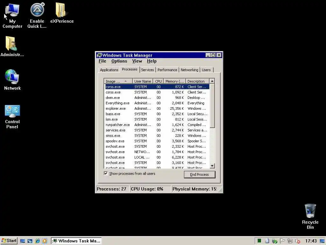The width and height of the screenshot is (326, 245).
Task: Sort by Image Name column header
Action: (x=118, y=81)
